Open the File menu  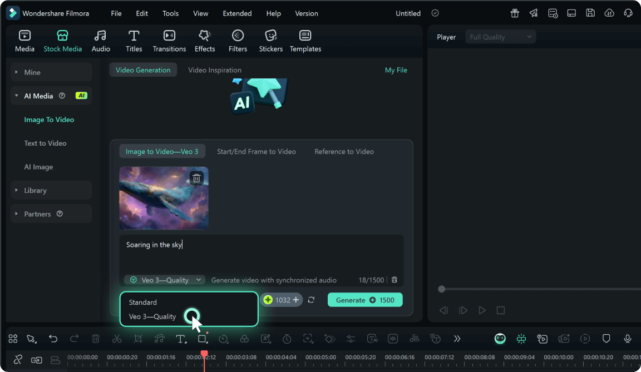[x=116, y=13]
